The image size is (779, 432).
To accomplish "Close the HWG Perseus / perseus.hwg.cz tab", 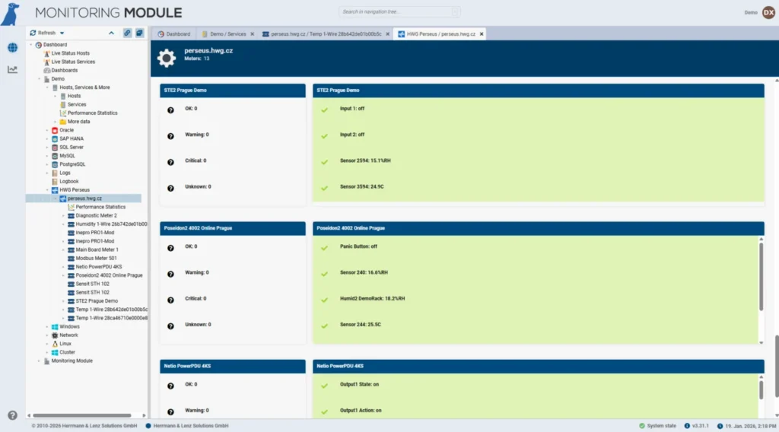I will [x=482, y=34].
